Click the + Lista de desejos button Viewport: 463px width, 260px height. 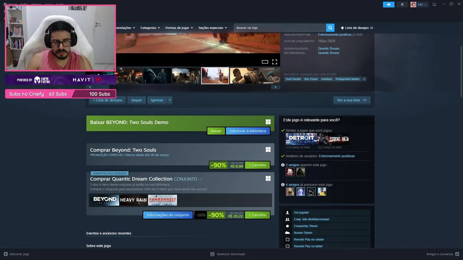point(107,100)
